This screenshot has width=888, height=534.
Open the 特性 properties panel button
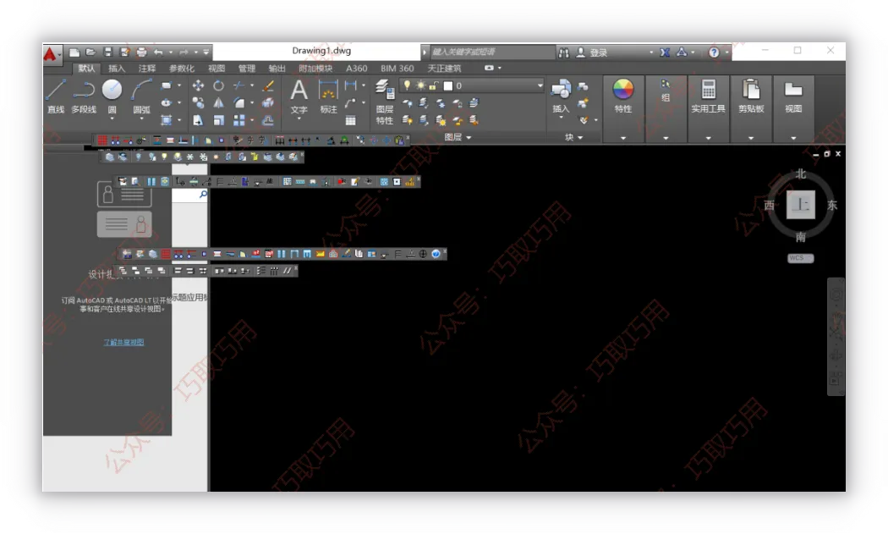click(x=623, y=96)
